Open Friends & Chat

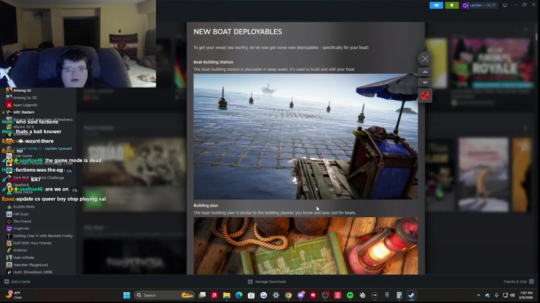click(x=518, y=282)
